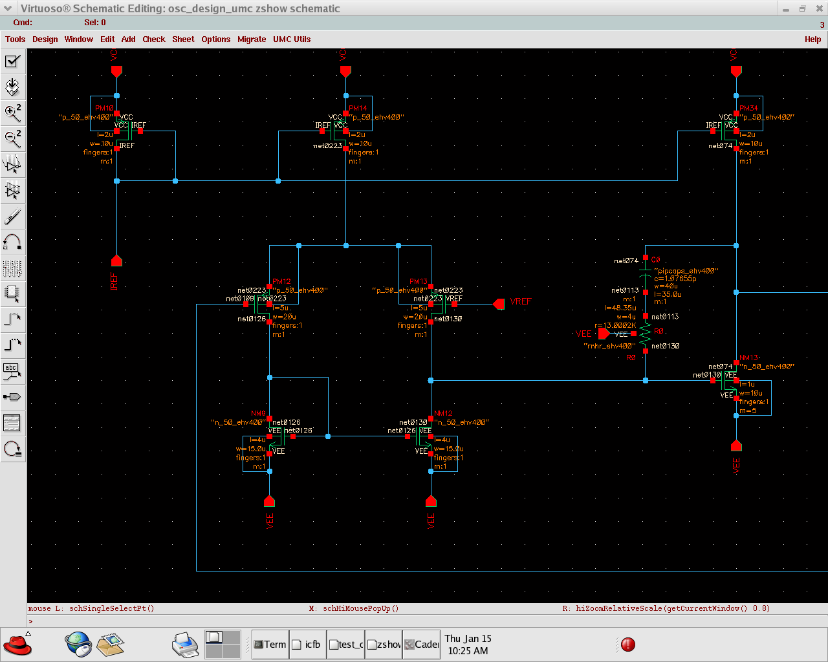Open the Help menu
The height and width of the screenshot is (662, 828).
(x=812, y=39)
